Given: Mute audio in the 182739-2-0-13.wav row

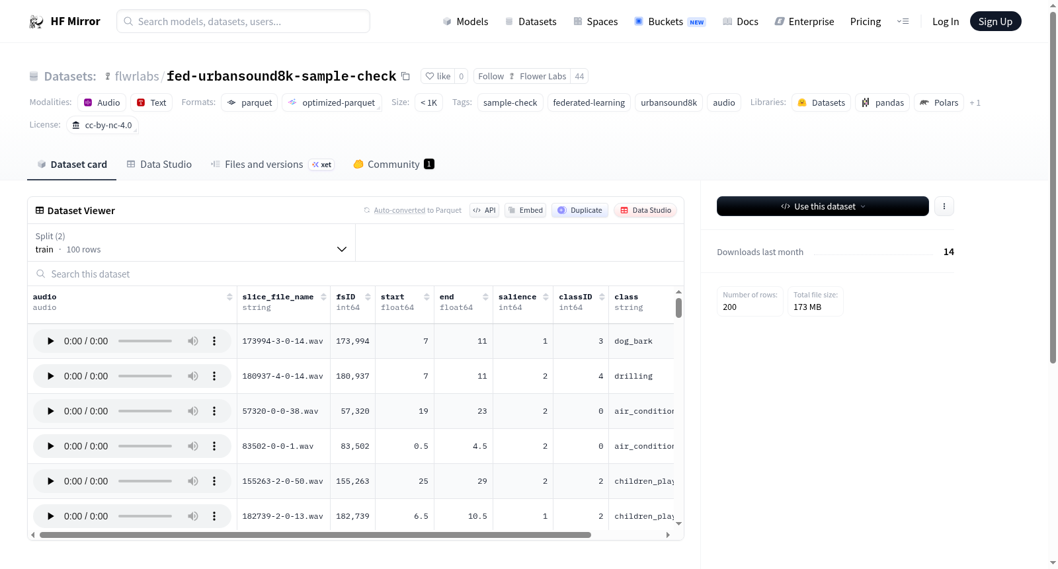Looking at the screenshot, I should click(x=193, y=516).
